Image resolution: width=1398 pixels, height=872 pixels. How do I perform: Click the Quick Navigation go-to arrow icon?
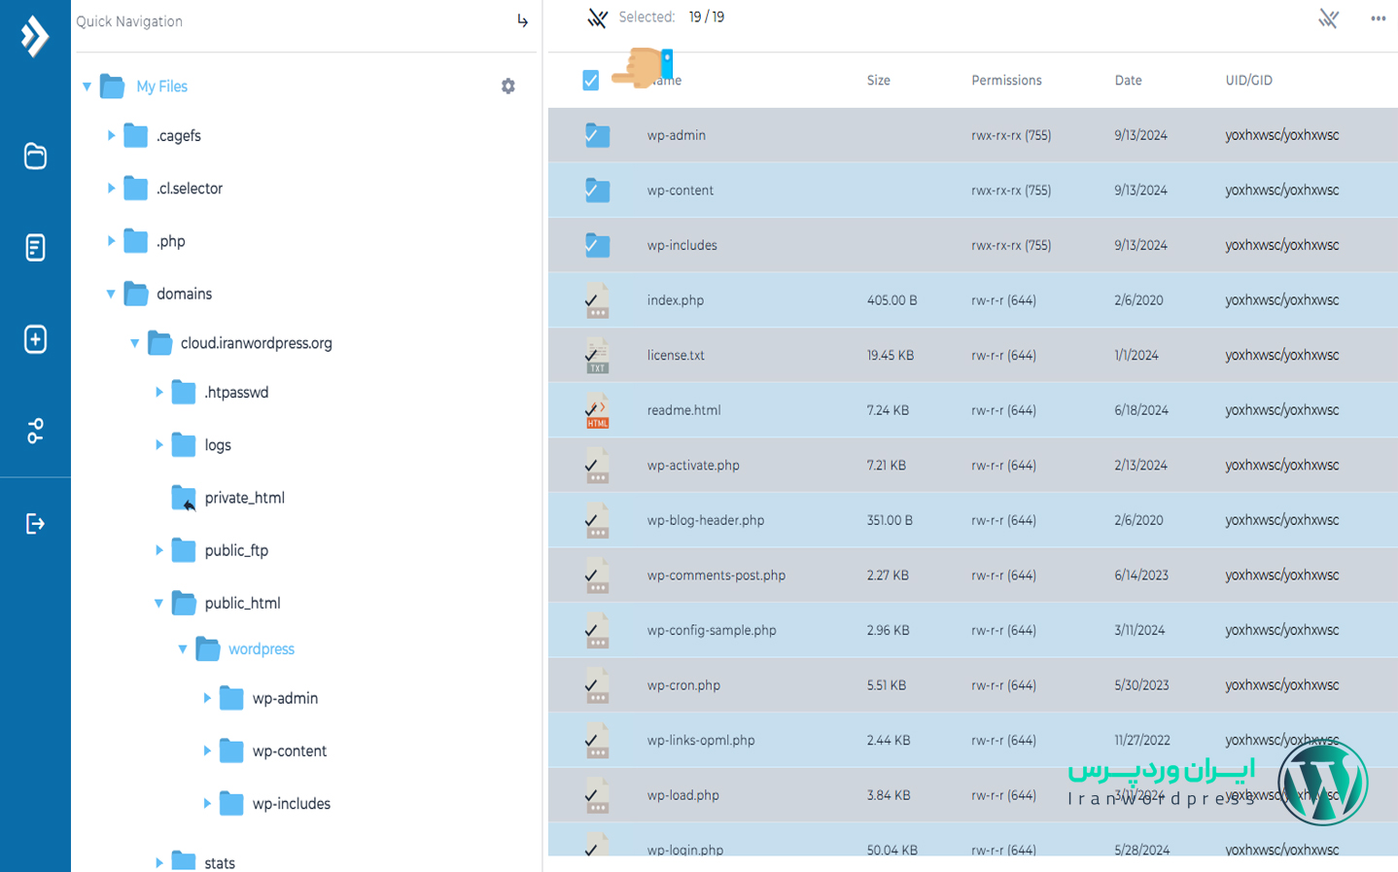tap(522, 20)
